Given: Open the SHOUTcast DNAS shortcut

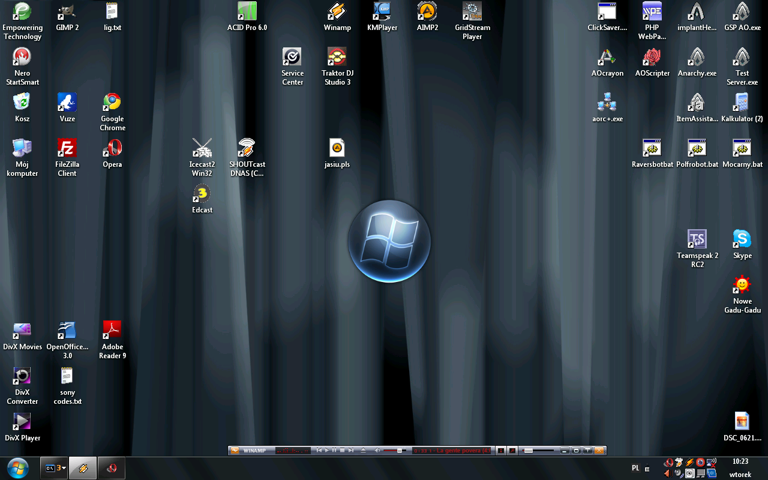Looking at the screenshot, I should pos(247,149).
